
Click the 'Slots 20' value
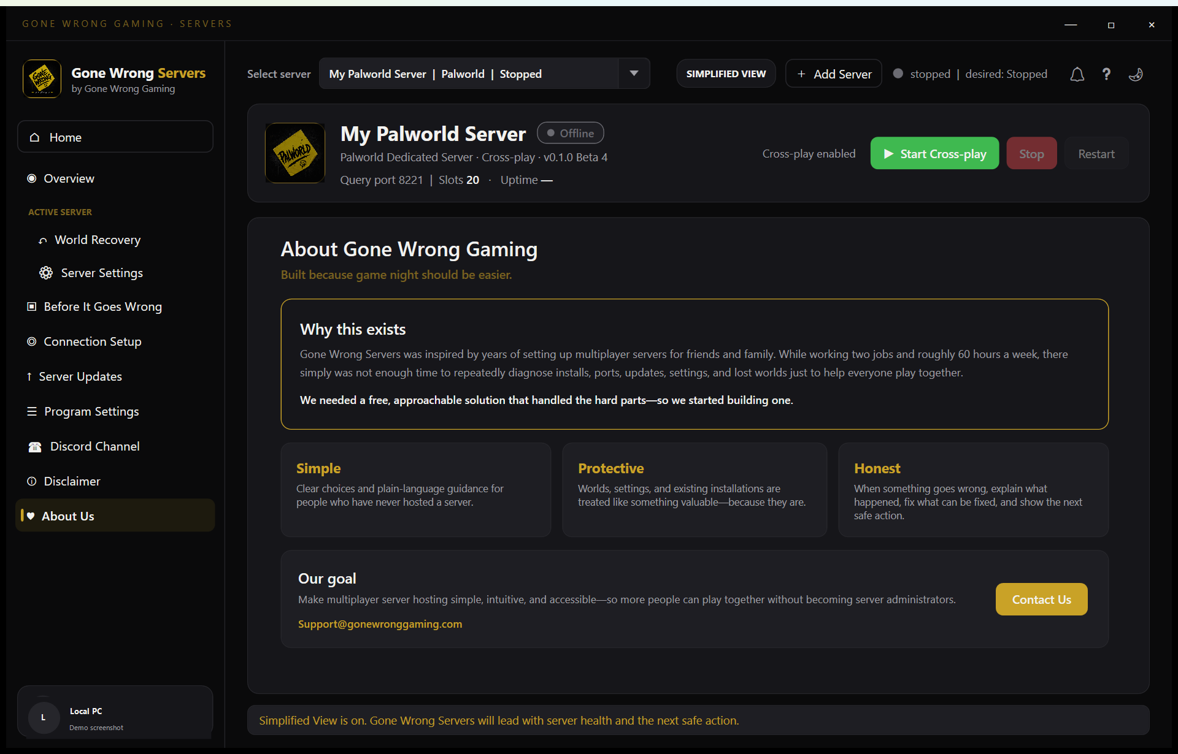(x=459, y=180)
